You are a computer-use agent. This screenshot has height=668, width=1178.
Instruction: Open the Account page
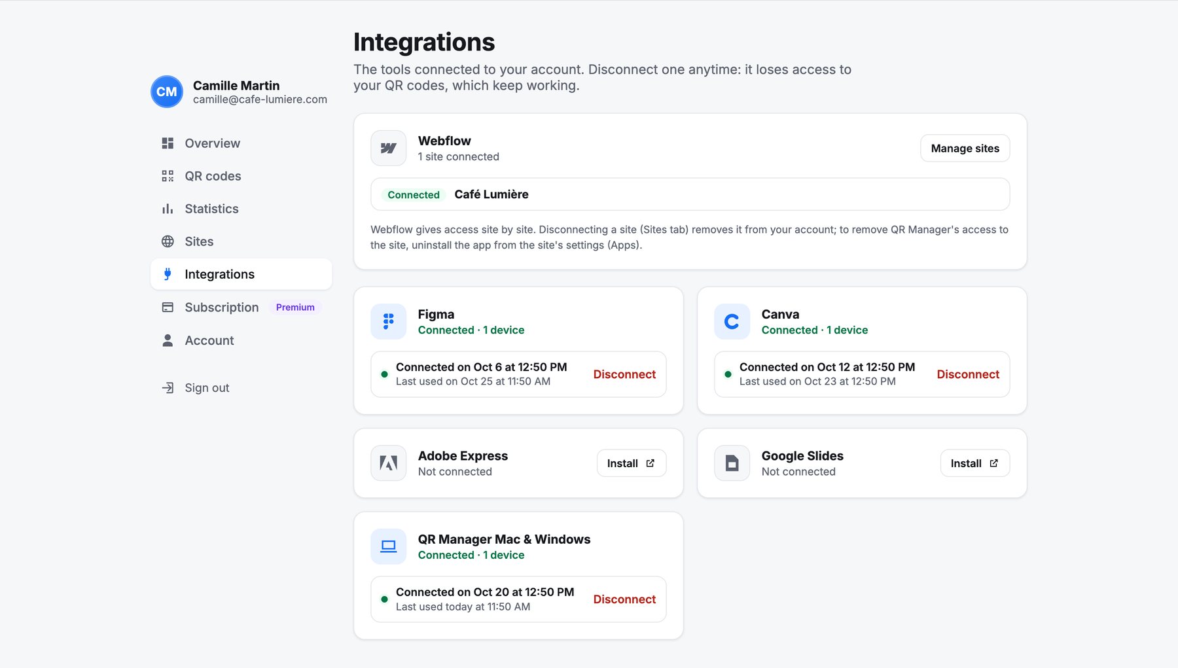[x=241, y=340]
